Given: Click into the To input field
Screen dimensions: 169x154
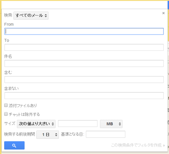Looking at the screenshot, I should [x=84, y=47].
